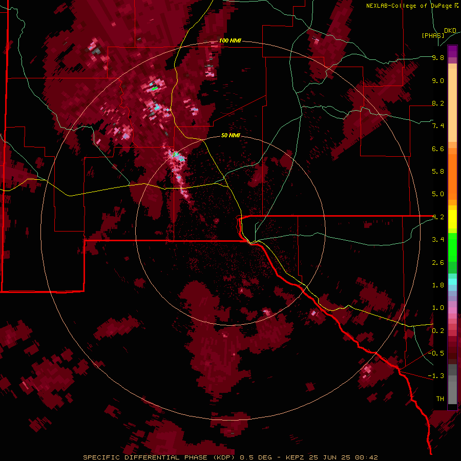Click the -1.3 scale value
Image resolution: width=461 pixels, height=461 pixels.
point(436,376)
